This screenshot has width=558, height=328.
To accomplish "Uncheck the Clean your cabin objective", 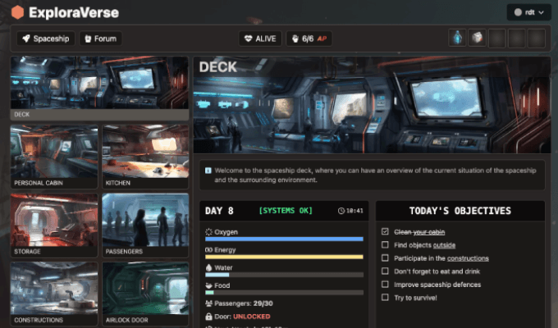I will point(386,232).
